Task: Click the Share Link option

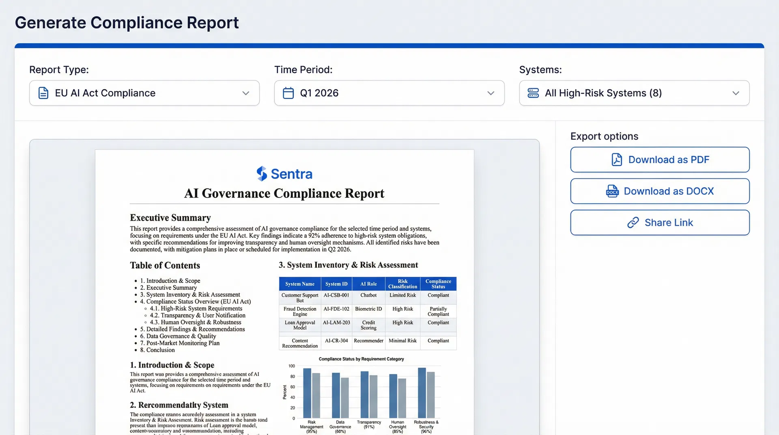Action: point(660,222)
